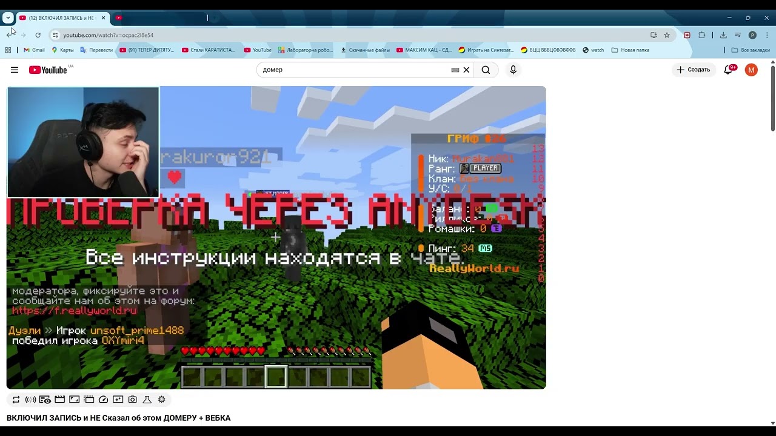
Task: Open the media controls icon
Action: point(738,35)
